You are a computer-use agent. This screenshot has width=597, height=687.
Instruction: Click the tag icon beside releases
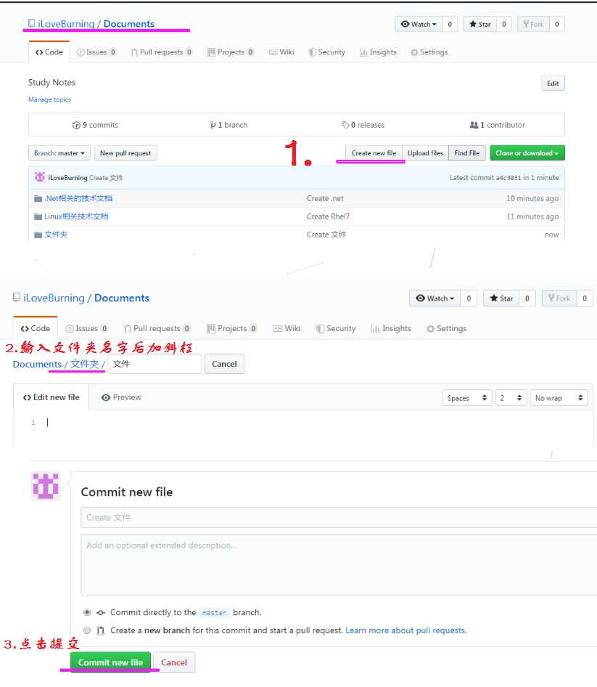(345, 125)
